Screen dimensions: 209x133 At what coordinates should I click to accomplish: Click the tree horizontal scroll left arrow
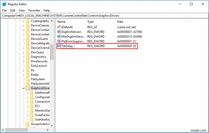click(3, 130)
